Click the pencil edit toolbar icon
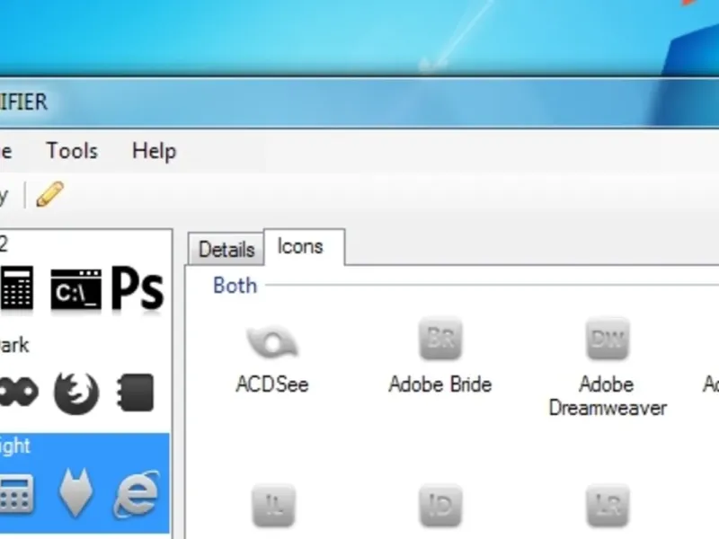The width and height of the screenshot is (719, 539). tap(50, 194)
